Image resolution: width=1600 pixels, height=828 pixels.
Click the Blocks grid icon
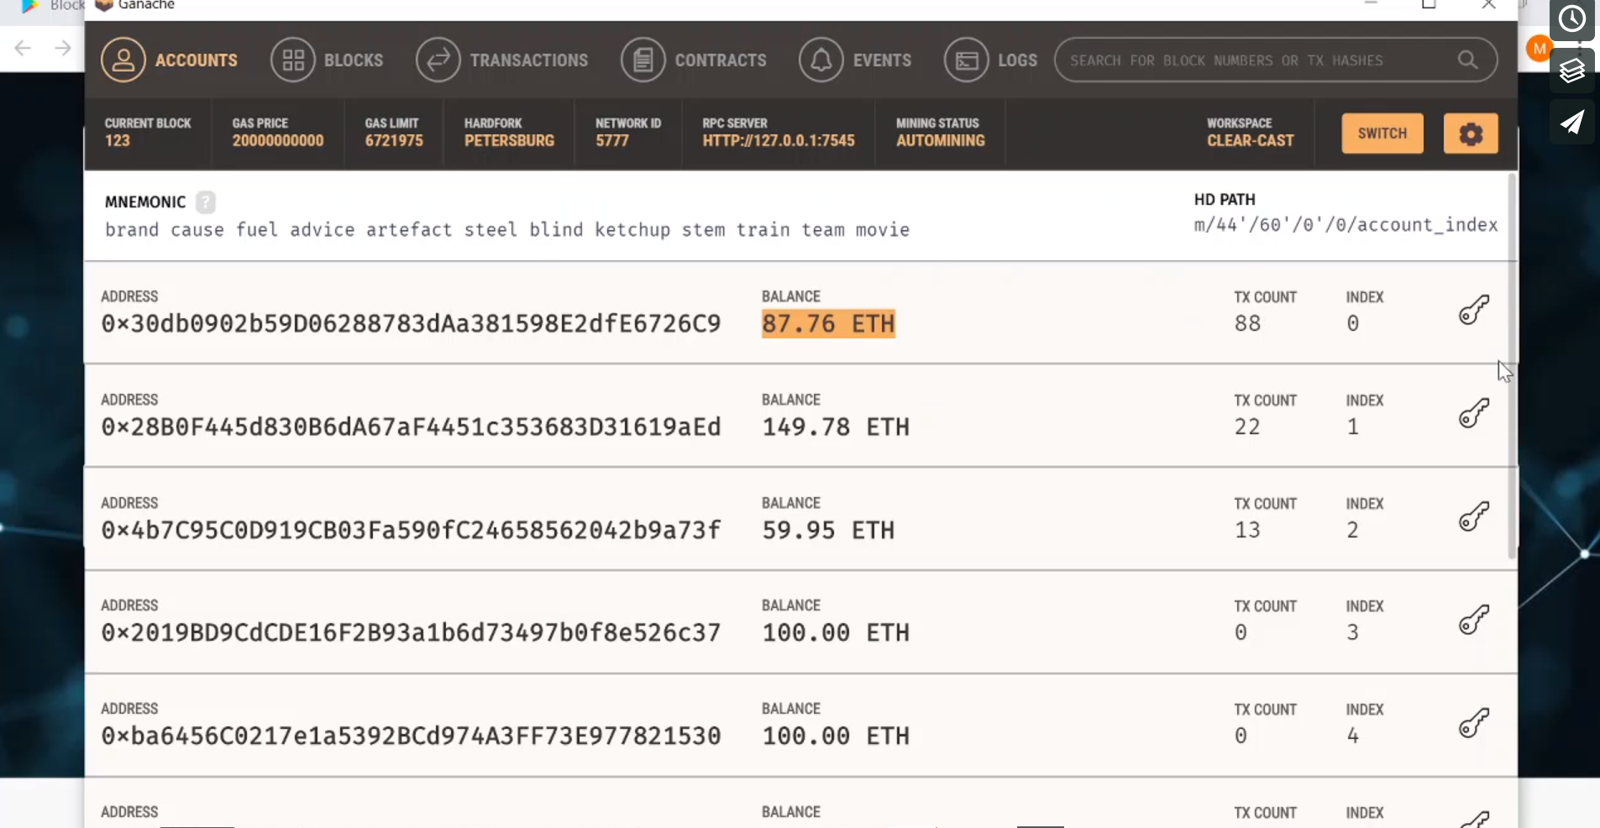(x=293, y=60)
